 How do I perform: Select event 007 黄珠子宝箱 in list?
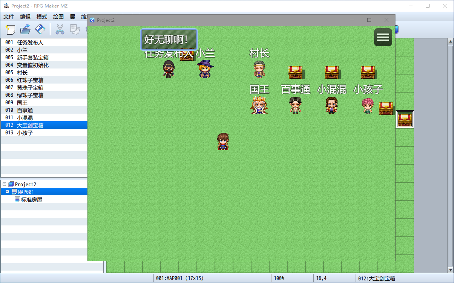pyautogui.click(x=44, y=88)
